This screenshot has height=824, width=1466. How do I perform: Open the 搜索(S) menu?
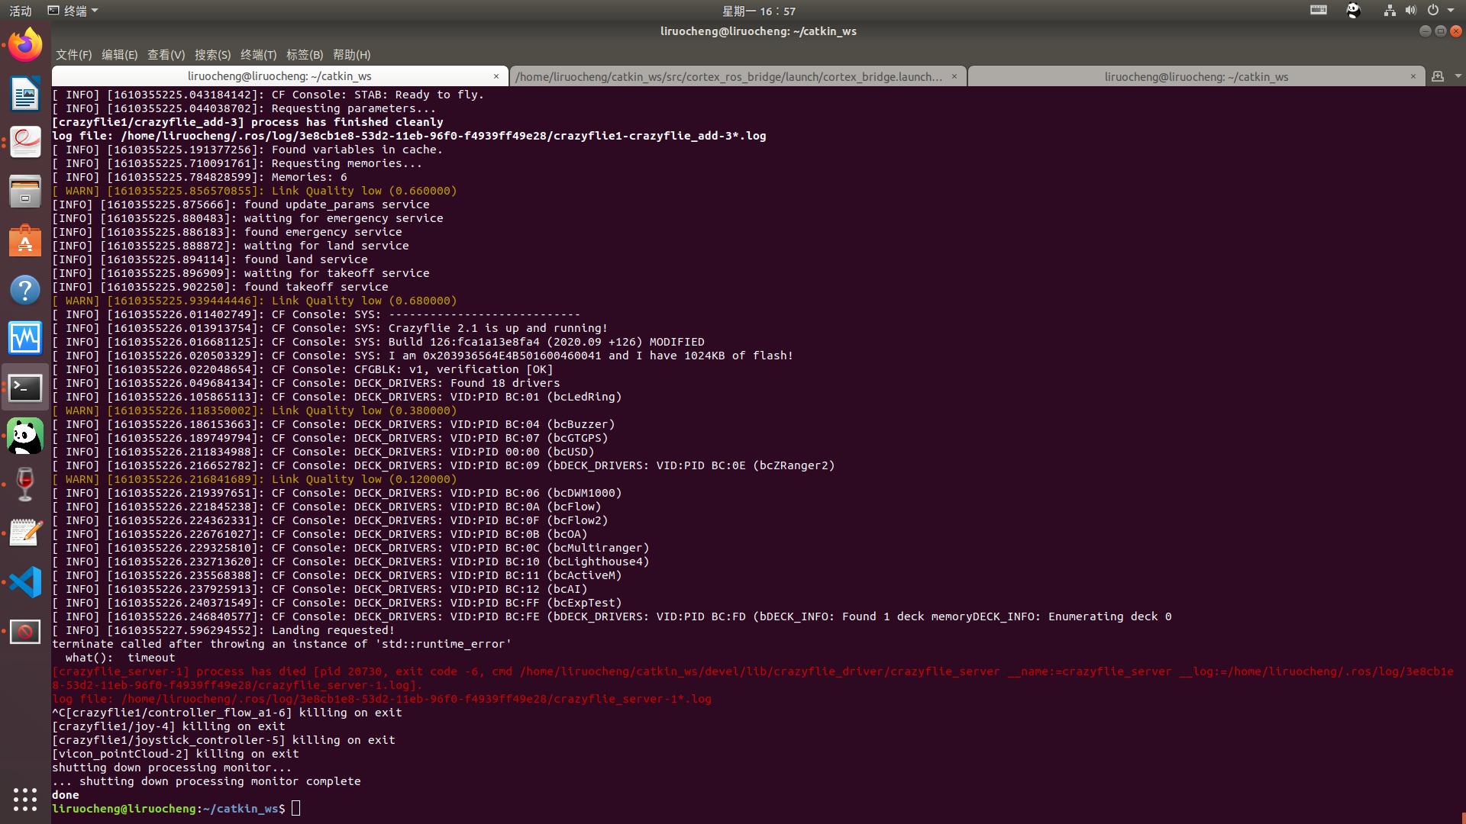[x=212, y=55]
